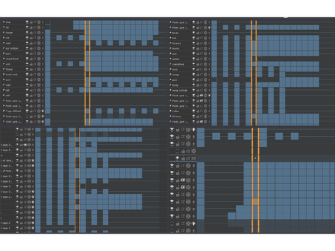Hide the "horns" layer
The height and width of the screenshot is (251, 335).
(193, 48)
